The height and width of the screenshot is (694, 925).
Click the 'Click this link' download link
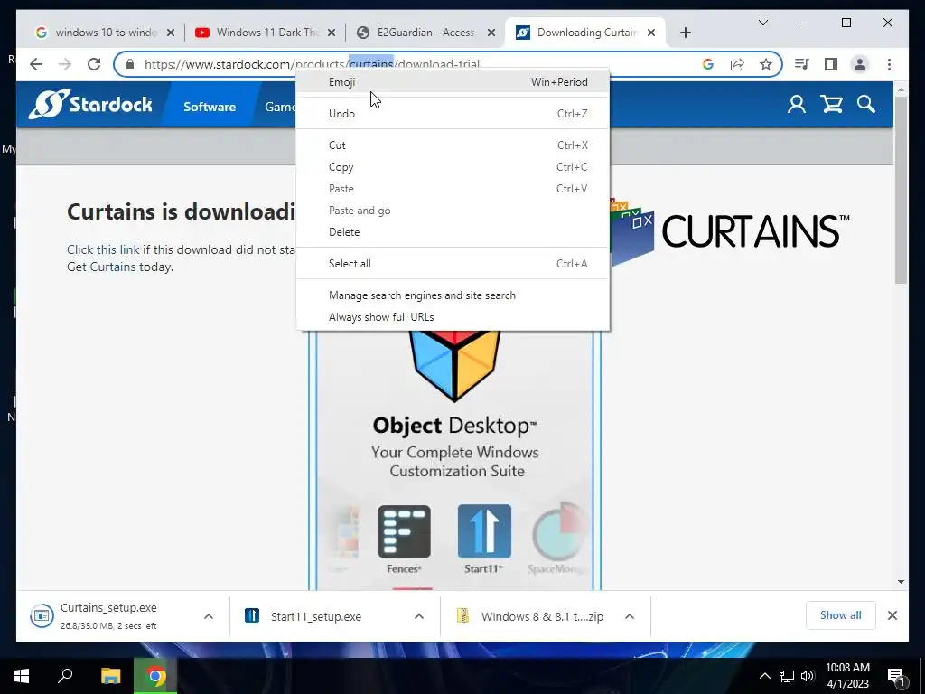click(103, 249)
